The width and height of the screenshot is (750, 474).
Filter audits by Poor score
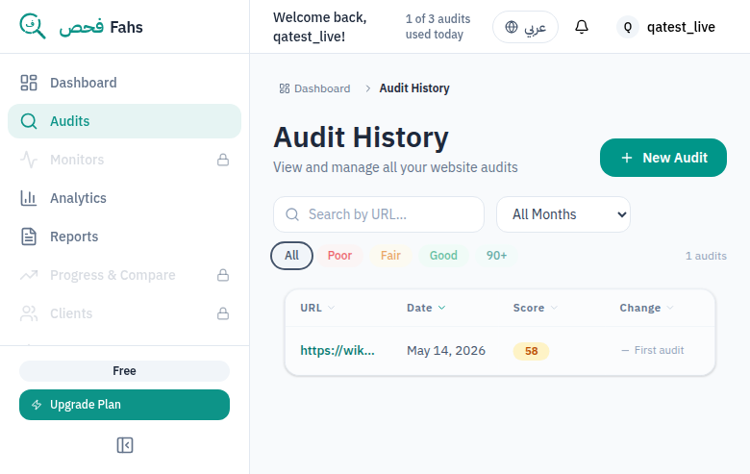tap(339, 256)
